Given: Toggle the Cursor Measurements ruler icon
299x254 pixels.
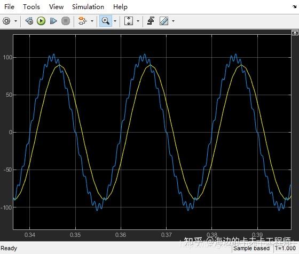Looking at the screenshot, I should tap(164, 21).
